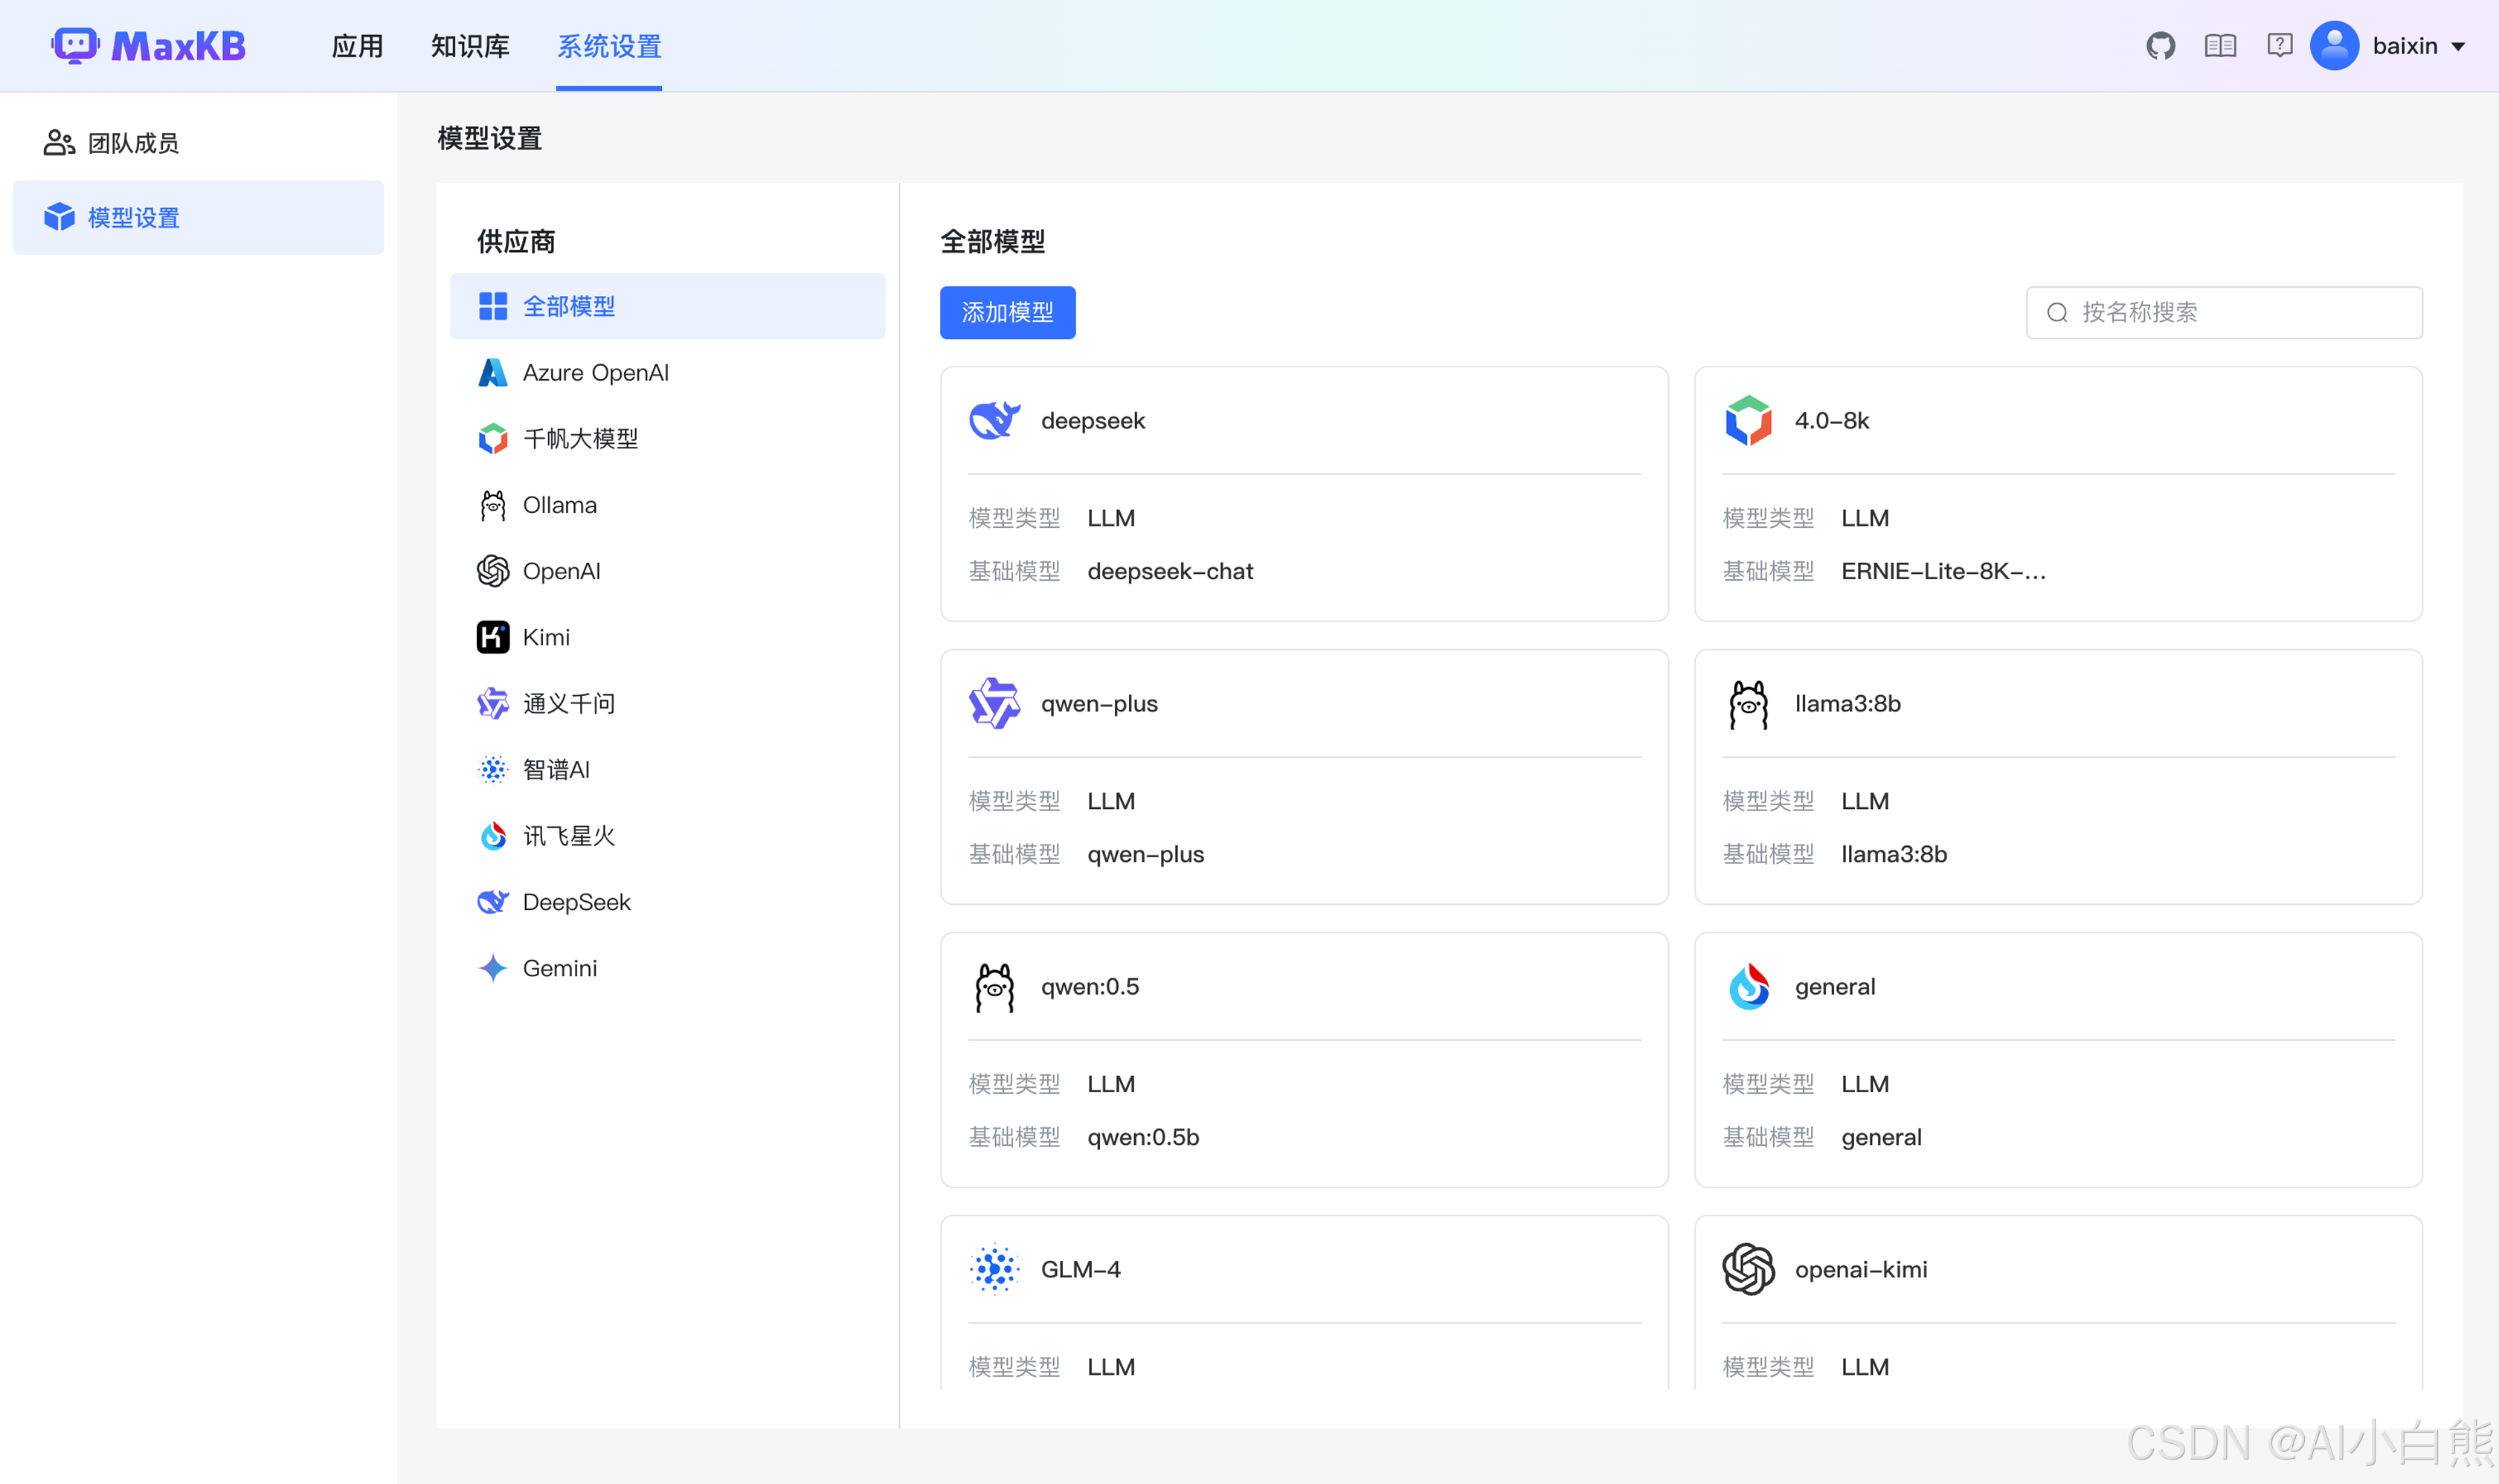Select the 全部模型 filter

[x=568, y=306]
